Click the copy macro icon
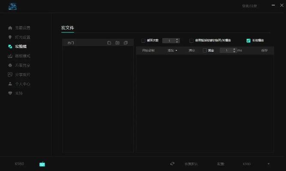Image resolution: width=286 pixels, height=171 pixels. [x=125, y=43]
